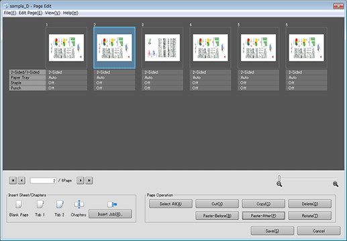Insert a Tab 1 sheet

point(40,204)
